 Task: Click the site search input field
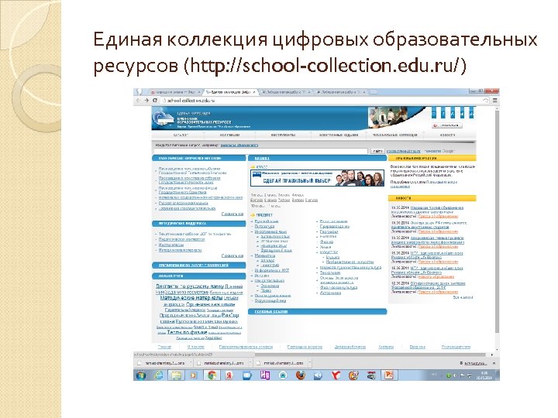point(261,152)
